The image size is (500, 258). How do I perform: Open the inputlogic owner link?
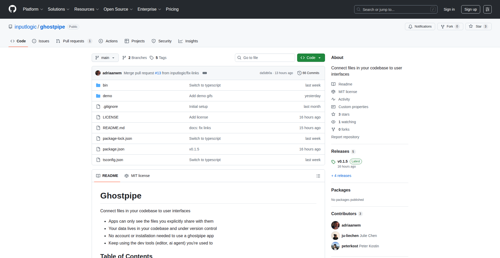[26, 27]
